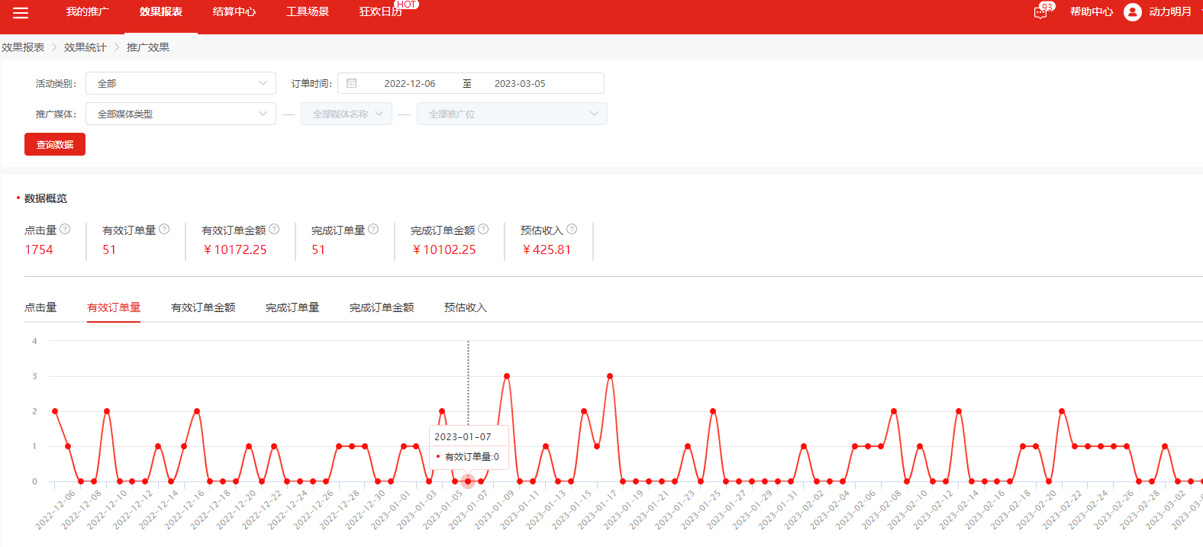Open 帮助中心 link
The width and height of the screenshot is (1203, 547).
coord(1091,12)
